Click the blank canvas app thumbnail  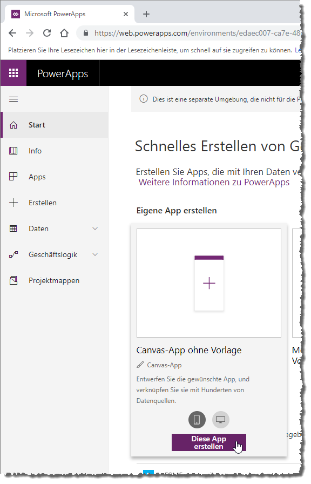[x=209, y=283]
